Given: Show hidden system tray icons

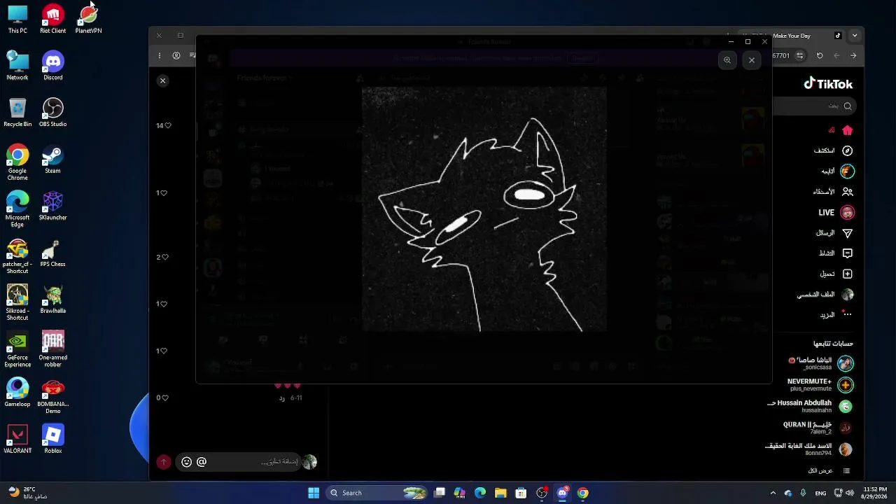Looking at the screenshot, I should click(x=773, y=493).
